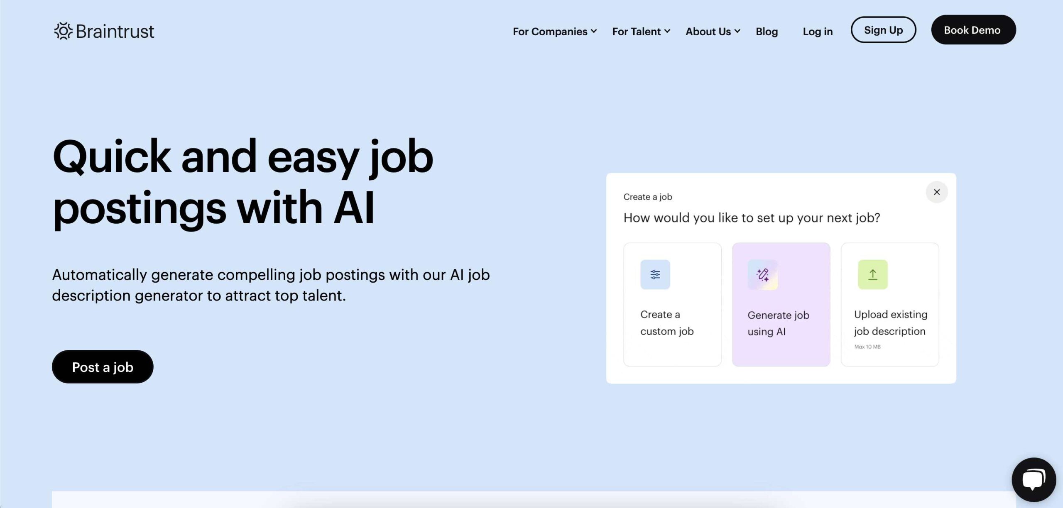The image size is (1063, 508).
Task: Expand the 'About Us' dropdown menu
Action: coord(712,30)
